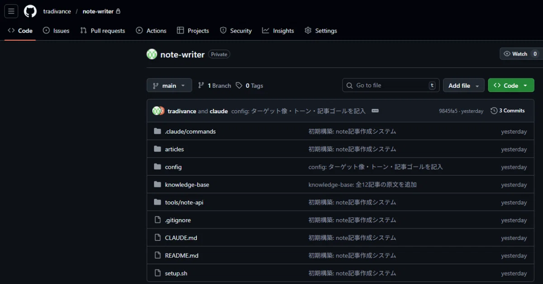Click the tag icon next to 0 Tags
Screen dimensions: 543x284
pos(239,85)
